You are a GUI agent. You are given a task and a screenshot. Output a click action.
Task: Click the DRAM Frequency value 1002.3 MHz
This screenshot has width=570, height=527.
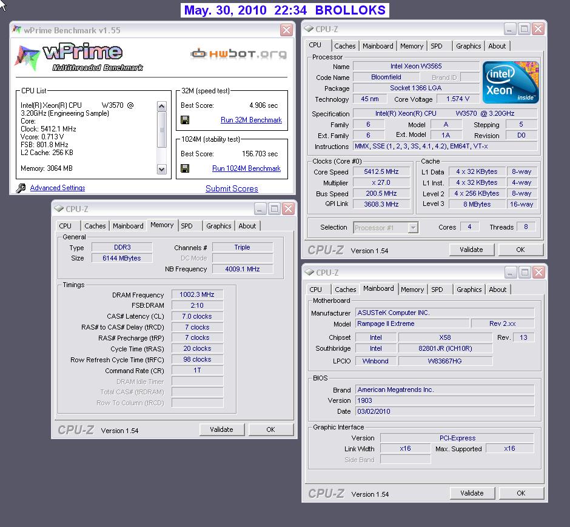tap(197, 294)
